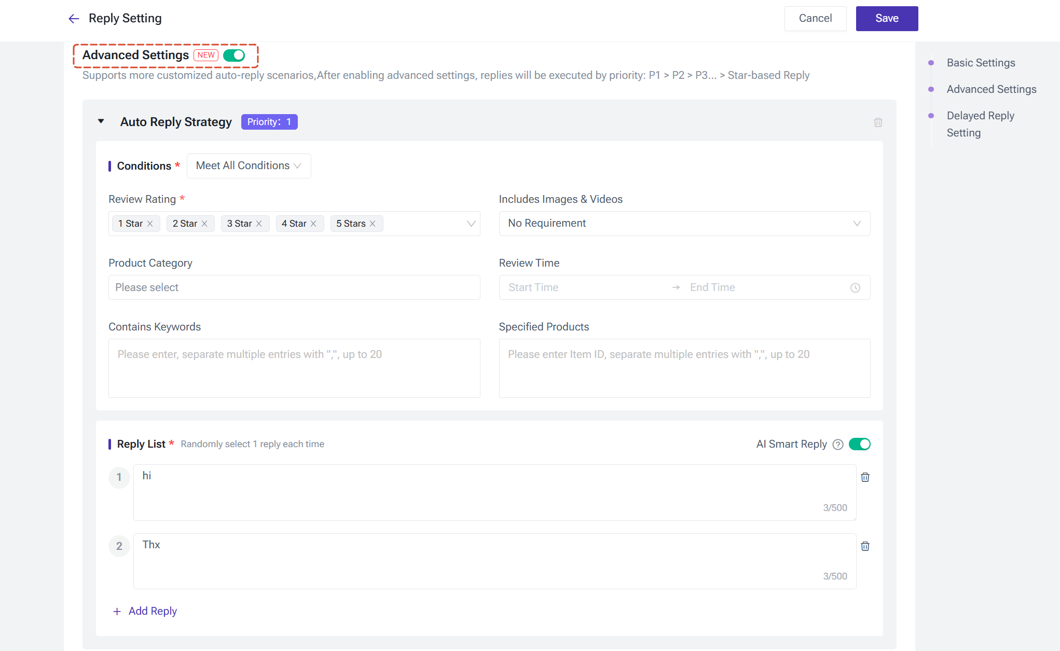Viewport: 1060px width, 651px height.
Task: Jump to Advanced Settings in side navigation
Action: pyautogui.click(x=992, y=89)
